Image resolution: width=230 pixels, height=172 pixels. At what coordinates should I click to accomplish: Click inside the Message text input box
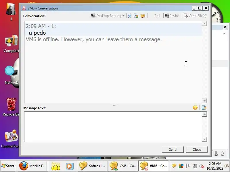113,127
